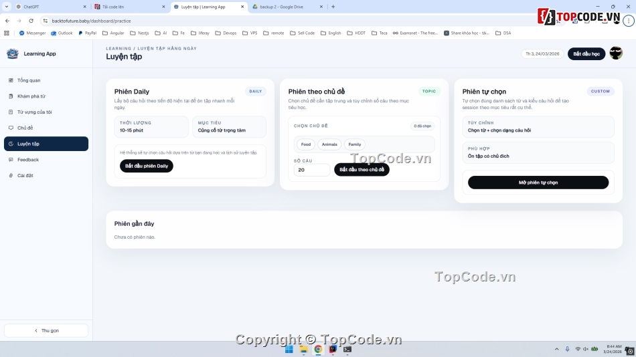This screenshot has height=357, width=636.
Task: Open File Explorer from the taskbar
Action: [303, 349]
